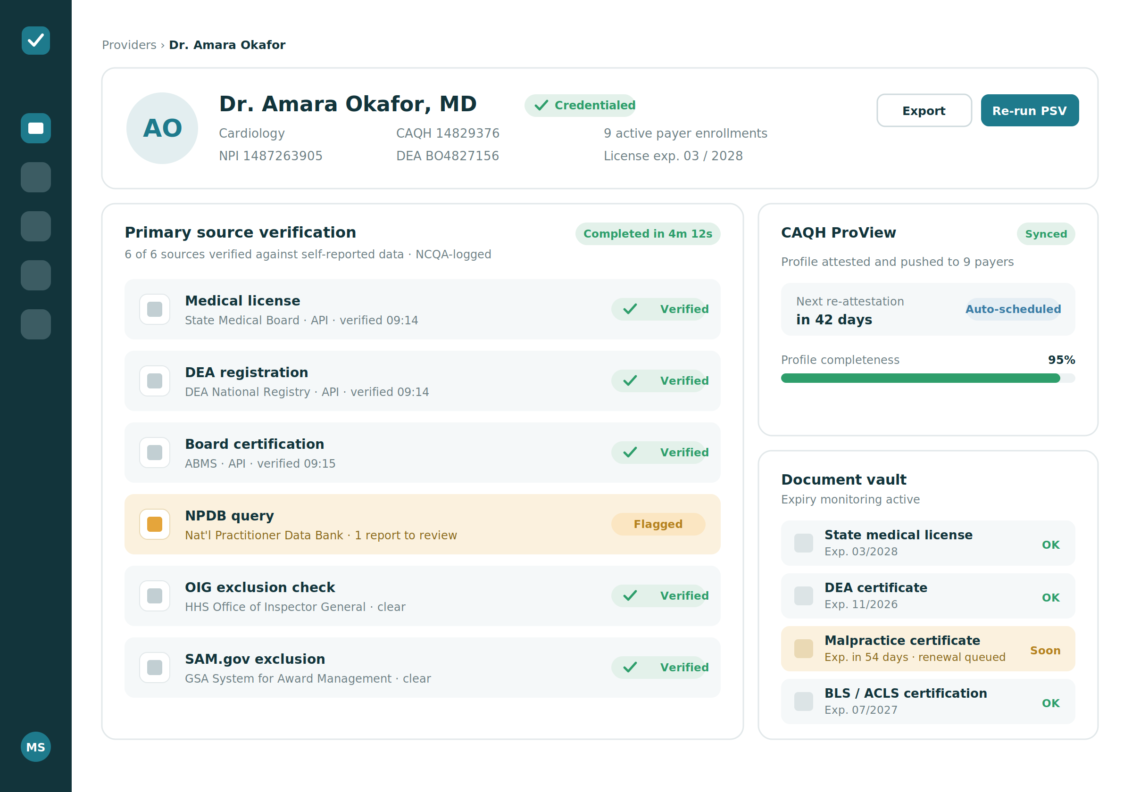Toggle the OIG exclusion check row icon
1132x792 pixels.
tap(155, 596)
